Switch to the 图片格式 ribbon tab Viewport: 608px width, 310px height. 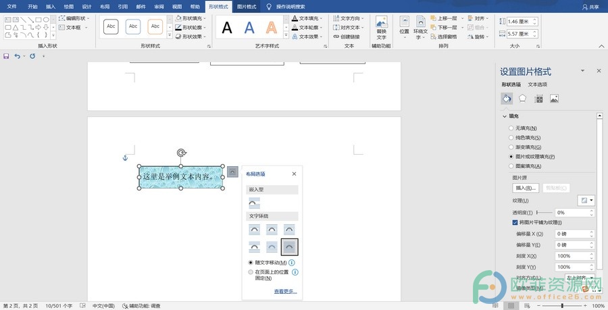tap(247, 7)
